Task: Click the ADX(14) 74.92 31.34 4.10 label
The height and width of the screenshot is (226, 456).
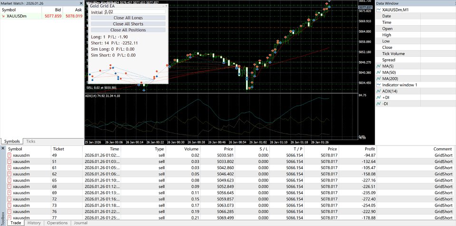Action: (103, 96)
